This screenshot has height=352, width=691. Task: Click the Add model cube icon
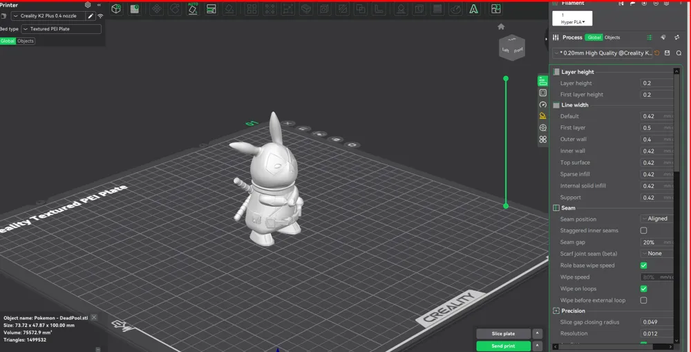pyautogui.click(x=116, y=9)
